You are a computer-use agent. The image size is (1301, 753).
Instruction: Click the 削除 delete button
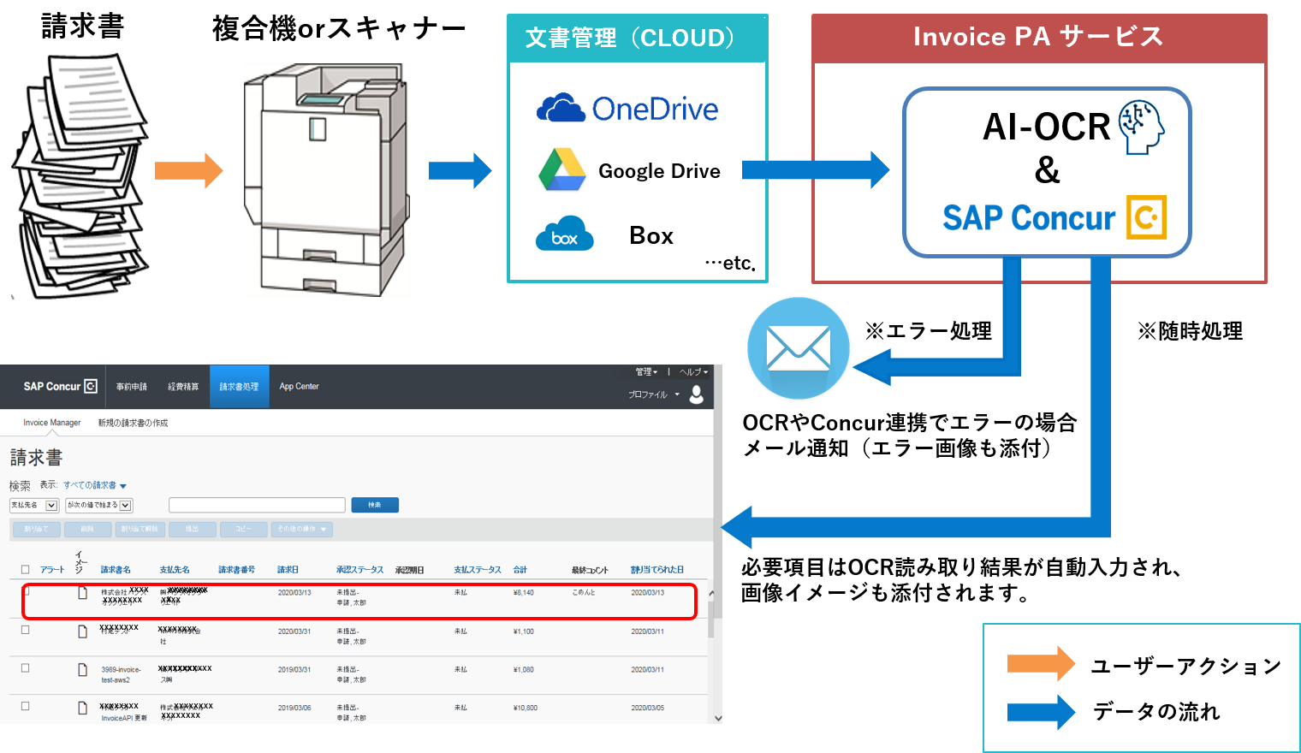coord(87,529)
